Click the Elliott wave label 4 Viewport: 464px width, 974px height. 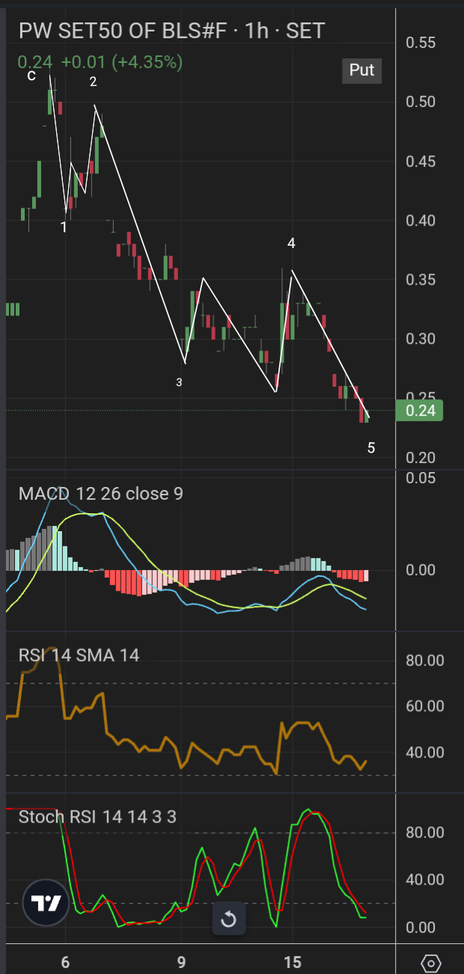(x=291, y=243)
